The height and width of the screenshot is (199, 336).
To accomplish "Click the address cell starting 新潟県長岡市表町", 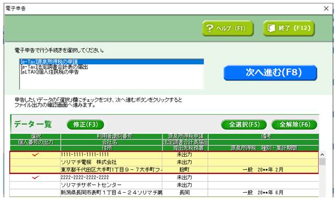I will tap(111, 193).
